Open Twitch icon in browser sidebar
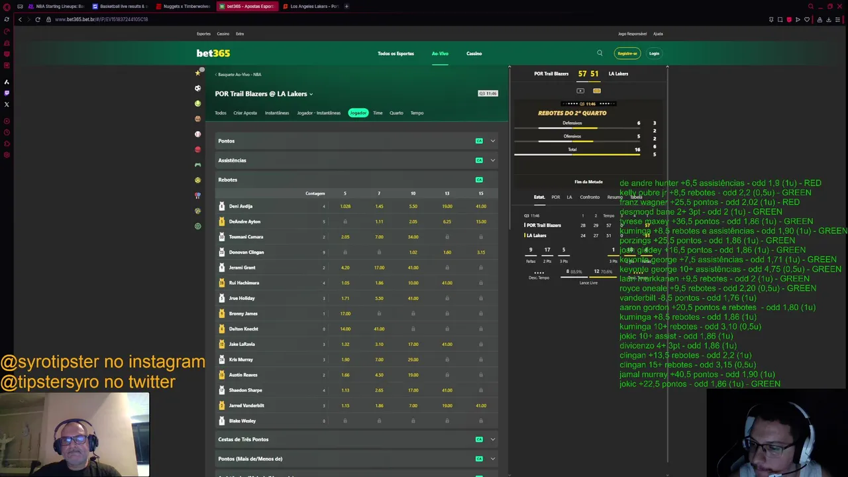Image resolution: width=848 pixels, height=477 pixels. pos(7,93)
